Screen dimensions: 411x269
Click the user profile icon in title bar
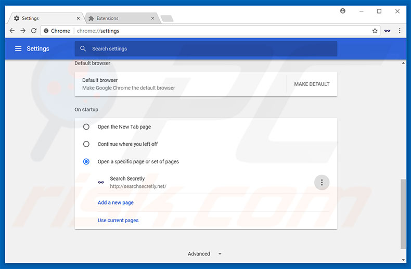[x=343, y=11]
